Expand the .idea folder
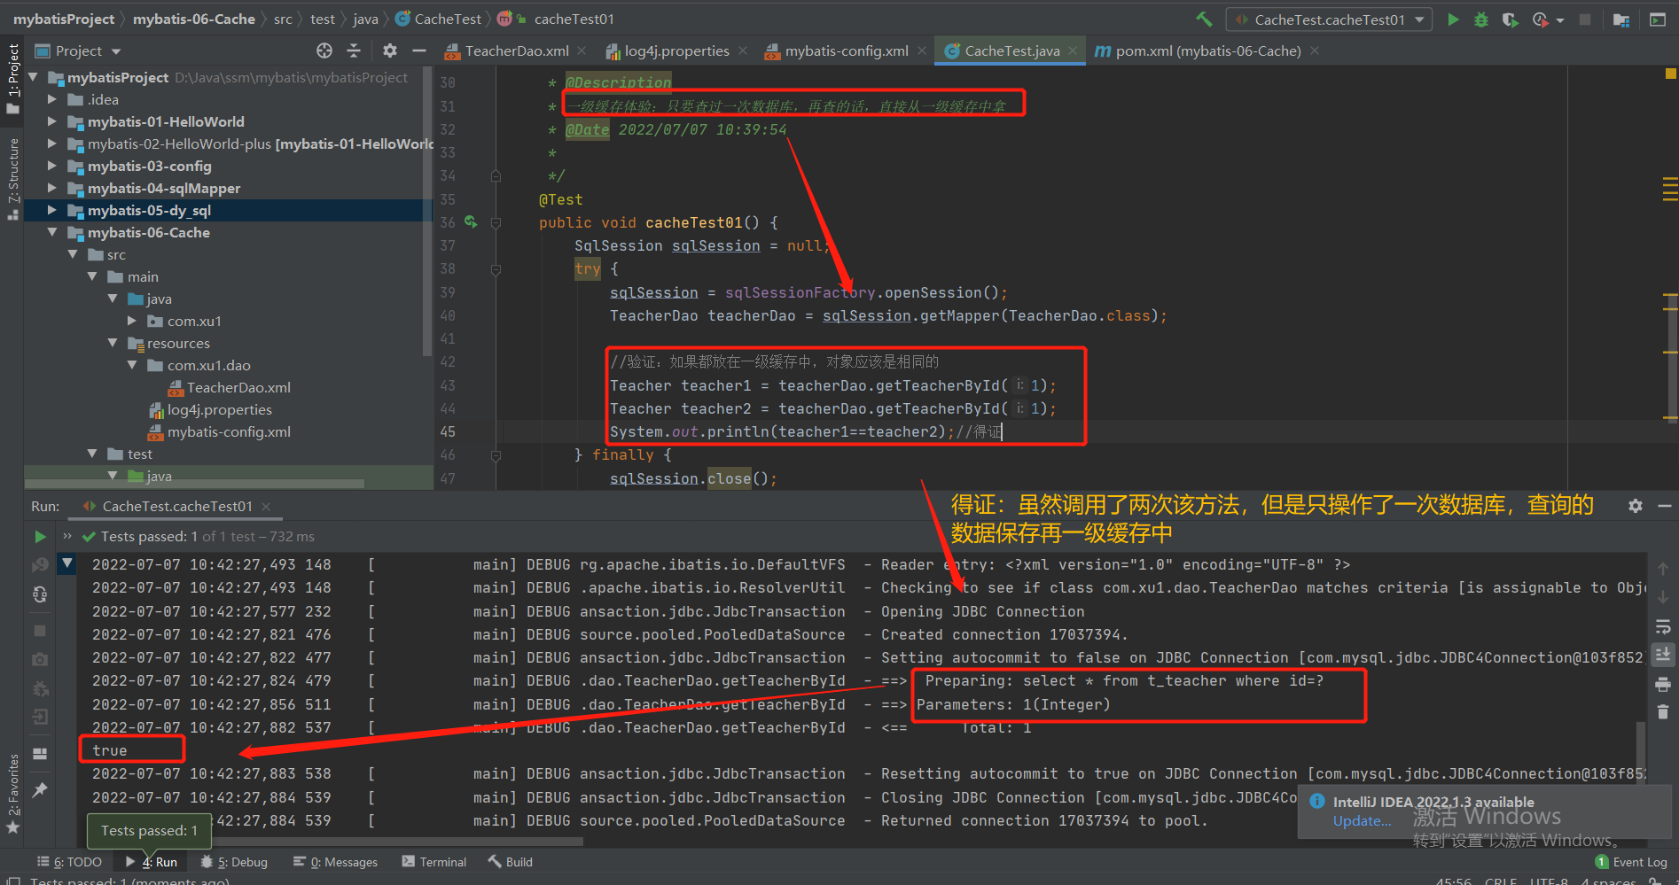The width and height of the screenshot is (1679, 885). pos(52,99)
